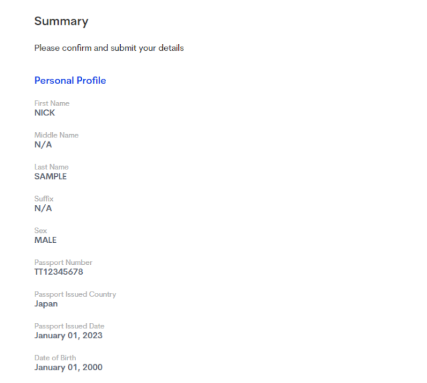
Task: Select the Japan country value
Action: [x=46, y=304]
